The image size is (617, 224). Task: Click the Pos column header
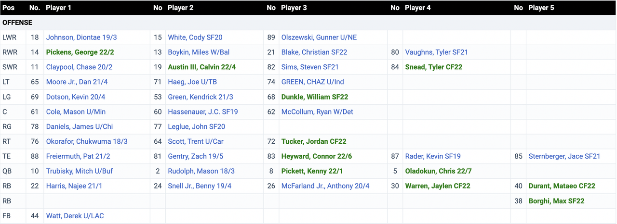point(9,8)
